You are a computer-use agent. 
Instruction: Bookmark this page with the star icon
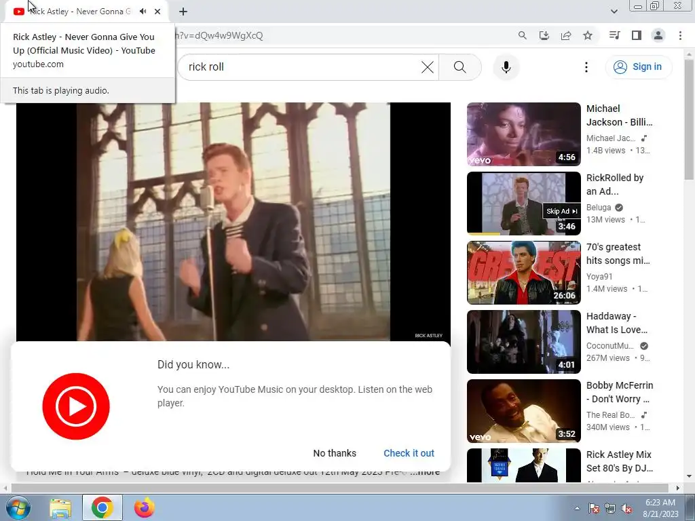pos(588,35)
